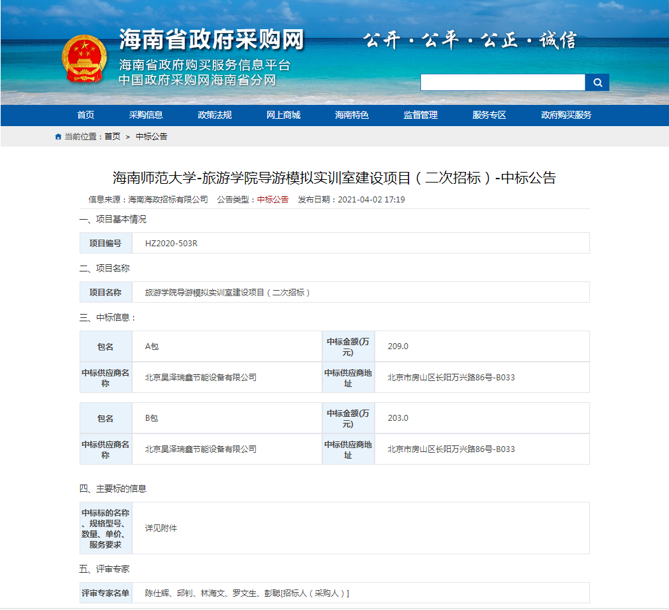Click the 海南省政府采购网 site title
Screen dimensions: 669x610
coord(212,40)
